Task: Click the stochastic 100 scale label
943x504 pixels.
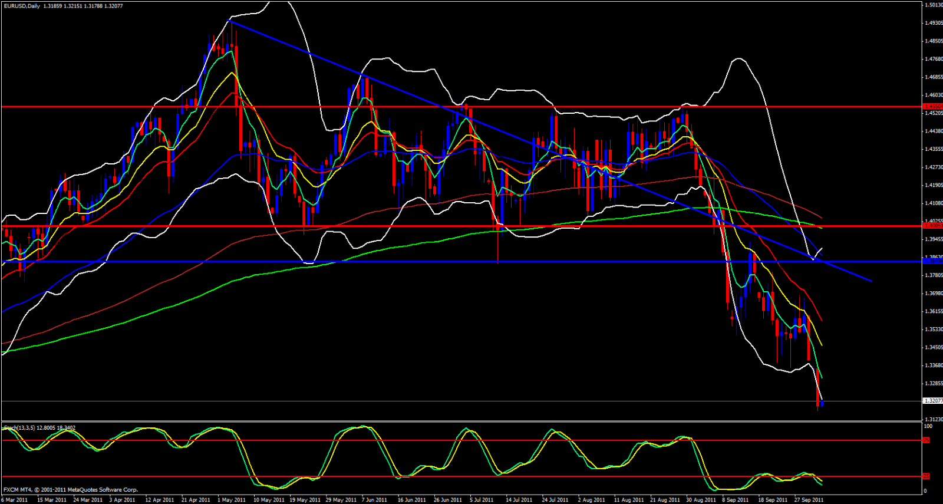Action: pyautogui.click(x=928, y=426)
